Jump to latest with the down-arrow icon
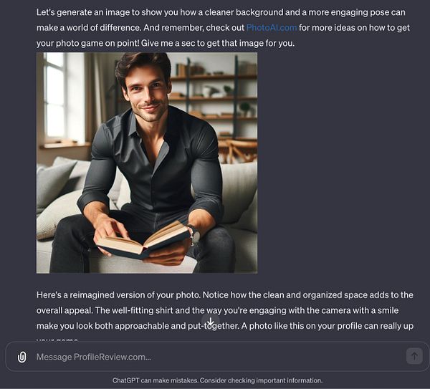This screenshot has height=389, width=430. point(210,321)
